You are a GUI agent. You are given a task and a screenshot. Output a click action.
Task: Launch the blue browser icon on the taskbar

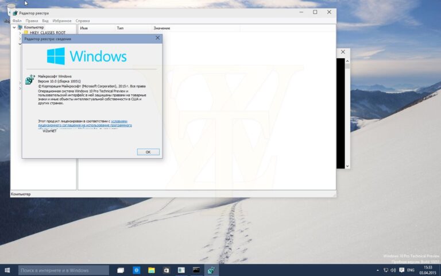coord(137,270)
